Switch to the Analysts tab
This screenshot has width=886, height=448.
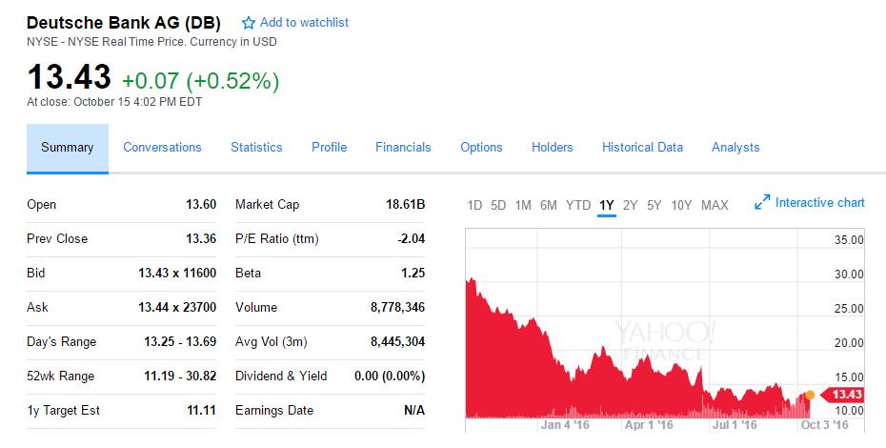735,148
